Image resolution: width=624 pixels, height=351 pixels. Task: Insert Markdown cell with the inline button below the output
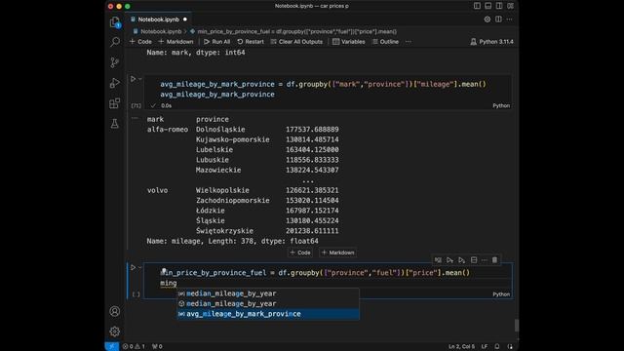click(338, 253)
